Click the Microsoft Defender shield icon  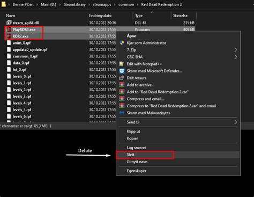pyautogui.click(x=122, y=71)
